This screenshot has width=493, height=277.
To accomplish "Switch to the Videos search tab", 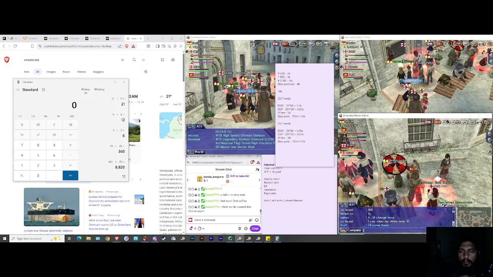I will pyautogui.click(x=81, y=72).
